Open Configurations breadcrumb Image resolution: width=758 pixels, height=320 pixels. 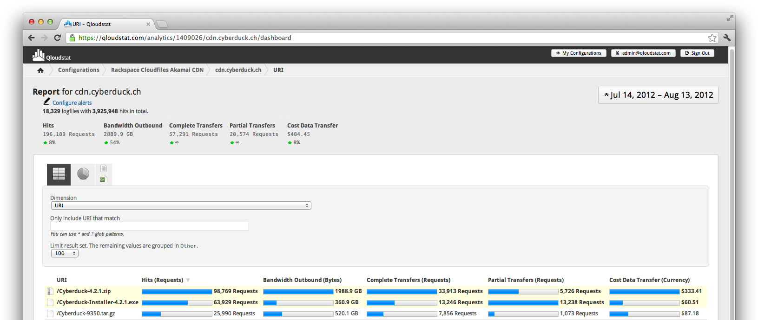point(79,70)
